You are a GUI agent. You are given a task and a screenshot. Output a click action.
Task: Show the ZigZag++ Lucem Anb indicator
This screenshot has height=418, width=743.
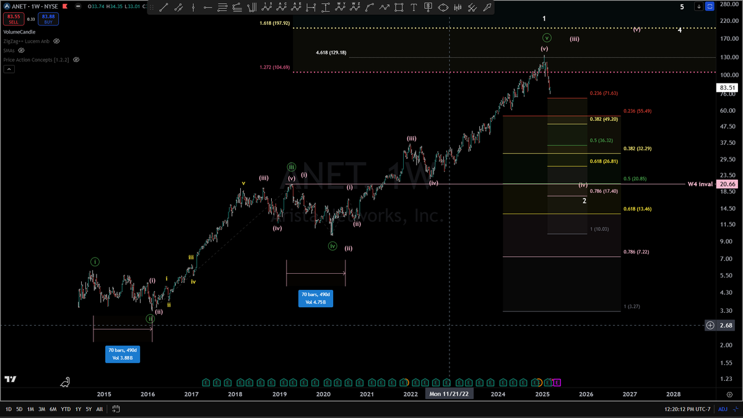56,41
